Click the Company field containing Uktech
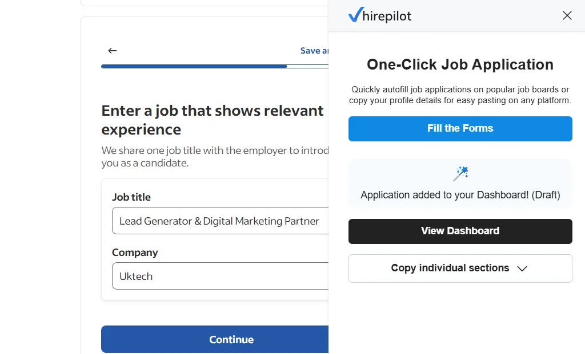Image resolution: width=585 pixels, height=354 pixels. (220, 276)
